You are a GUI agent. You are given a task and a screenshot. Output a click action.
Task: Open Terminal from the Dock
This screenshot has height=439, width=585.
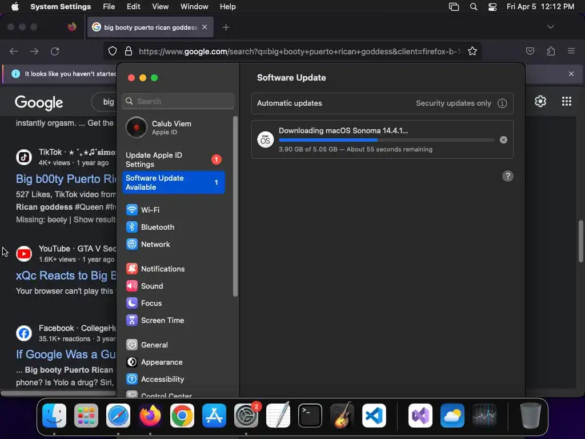(x=310, y=416)
